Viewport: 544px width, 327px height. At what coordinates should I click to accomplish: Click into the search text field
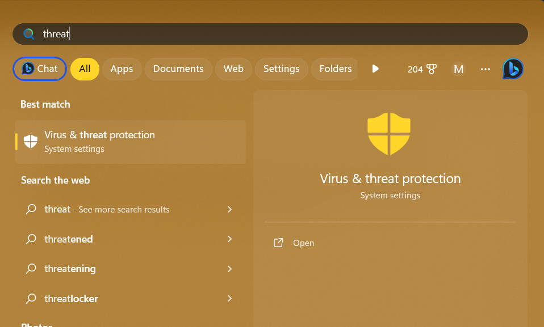tap(284, 34)
